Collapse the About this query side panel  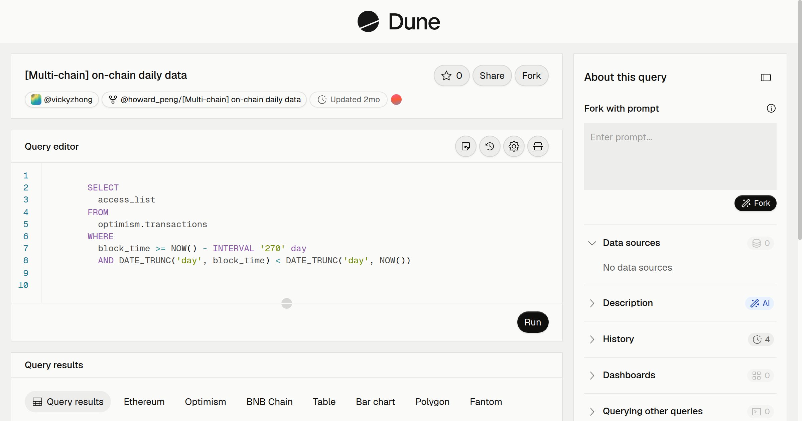766,78
